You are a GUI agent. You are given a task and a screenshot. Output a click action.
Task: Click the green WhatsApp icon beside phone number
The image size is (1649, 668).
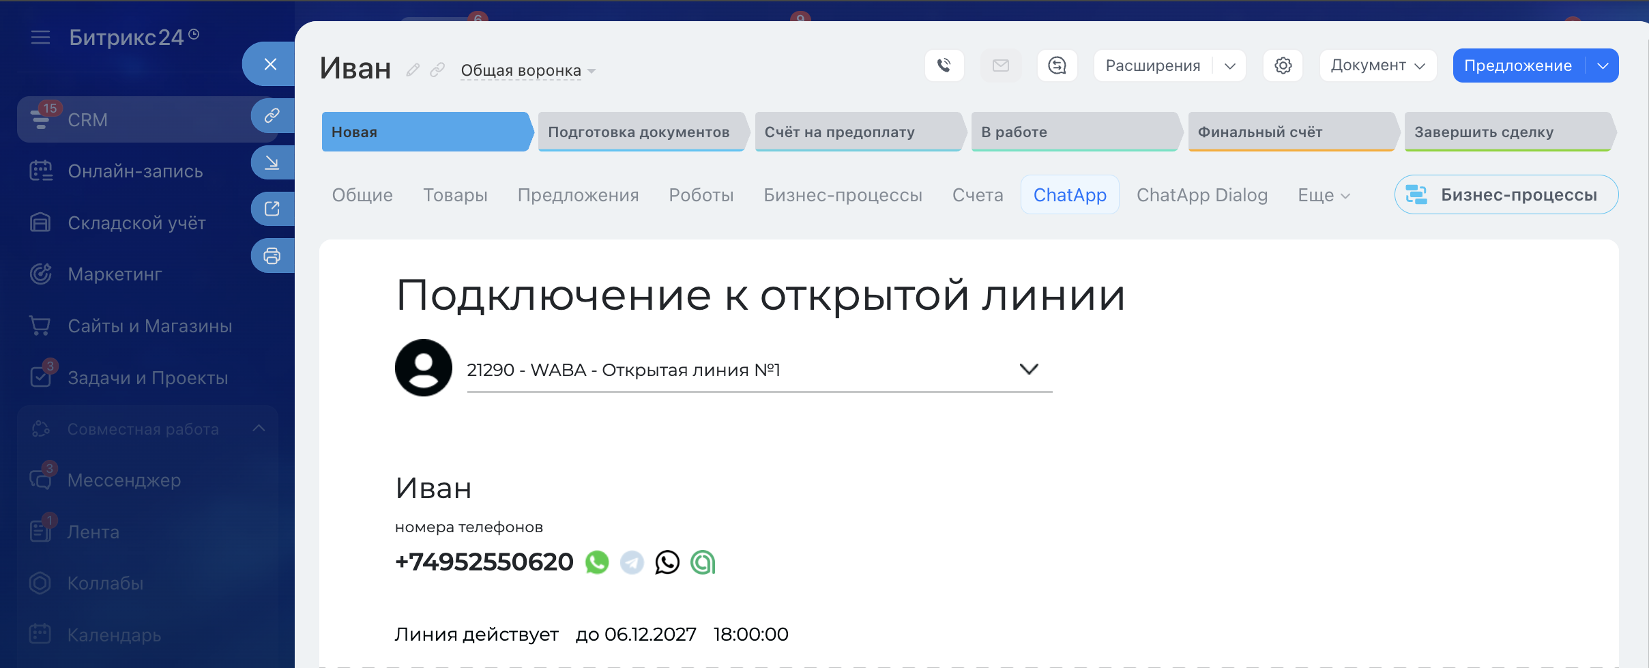click(597, 562)
